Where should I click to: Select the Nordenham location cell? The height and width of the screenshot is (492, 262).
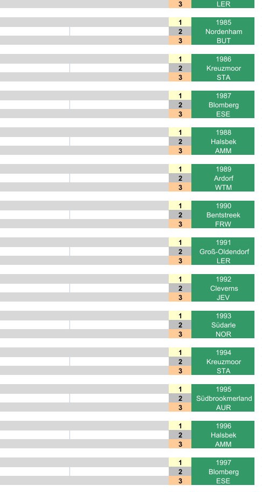[x=223, y=31]
